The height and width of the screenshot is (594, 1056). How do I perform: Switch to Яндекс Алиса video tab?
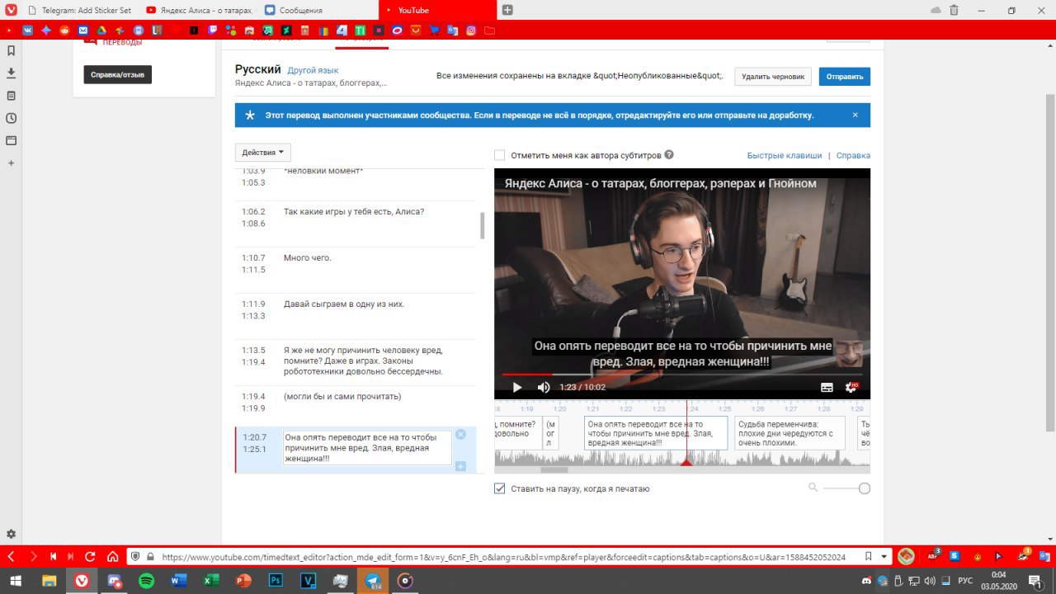(x=198, y=10)
